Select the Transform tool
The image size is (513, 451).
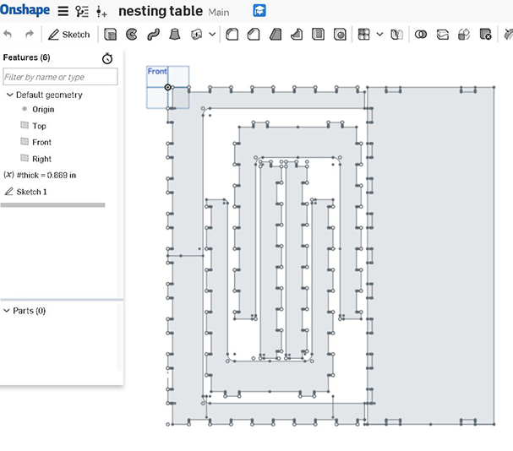click(464, 35)
